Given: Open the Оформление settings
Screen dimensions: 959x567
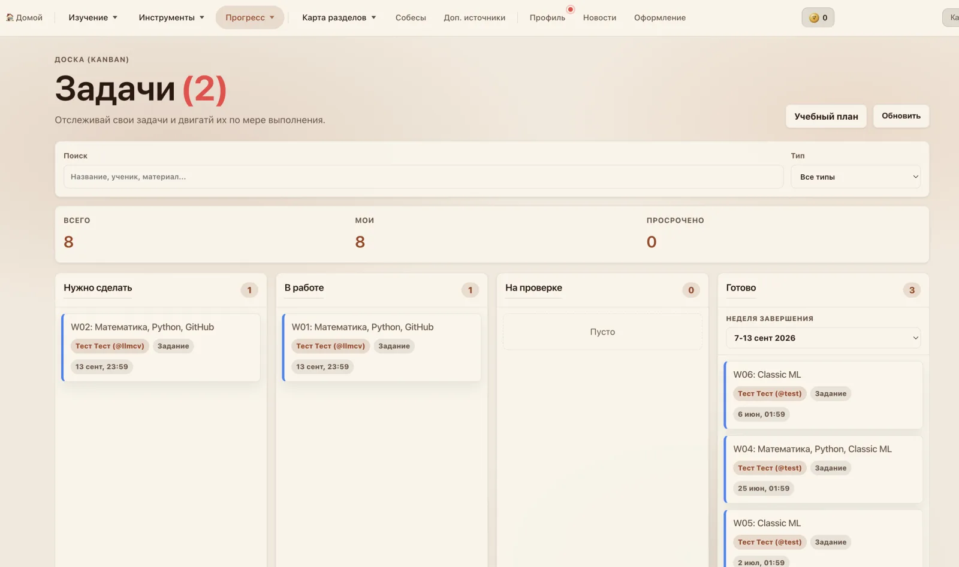Looking at the screenshot, I should coord(660,17).
